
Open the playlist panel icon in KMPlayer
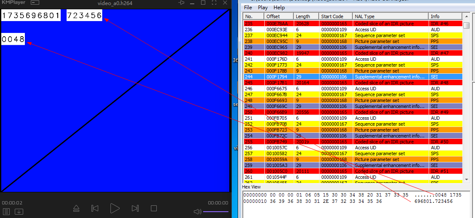tap(6, 211)
